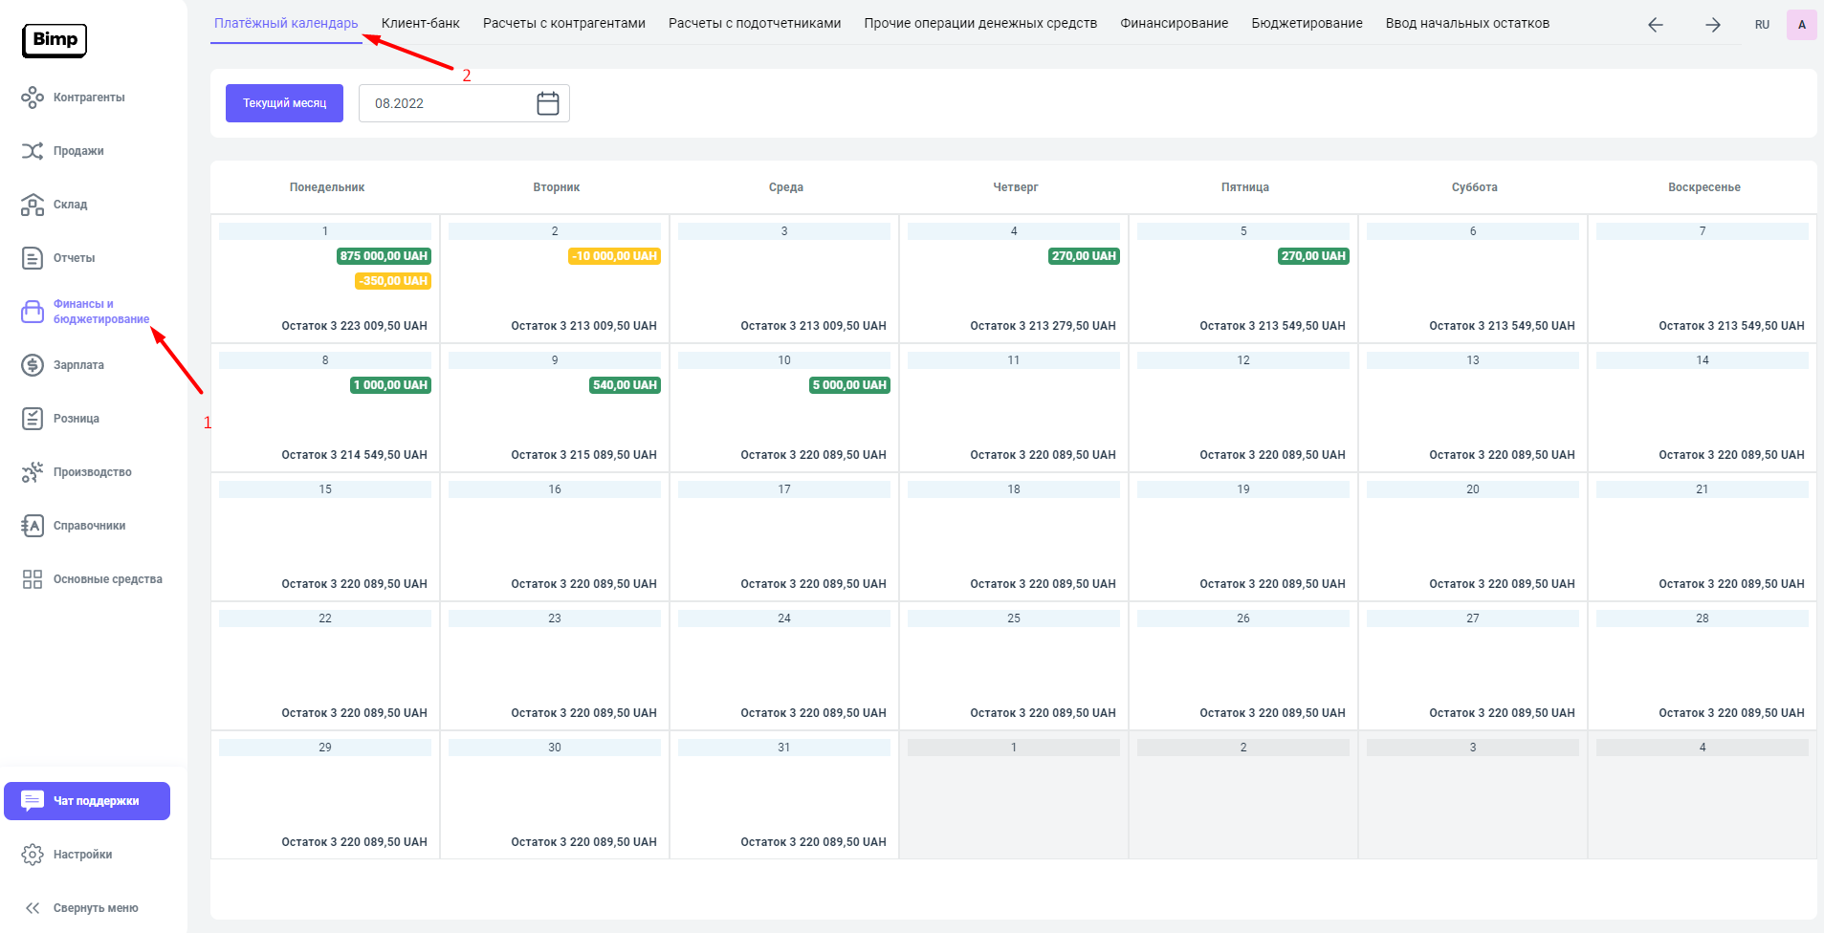This screenshot has height=933, width=1824.
Task: Click the 875 000,00 UAH green badge
Action: point(384,256)
